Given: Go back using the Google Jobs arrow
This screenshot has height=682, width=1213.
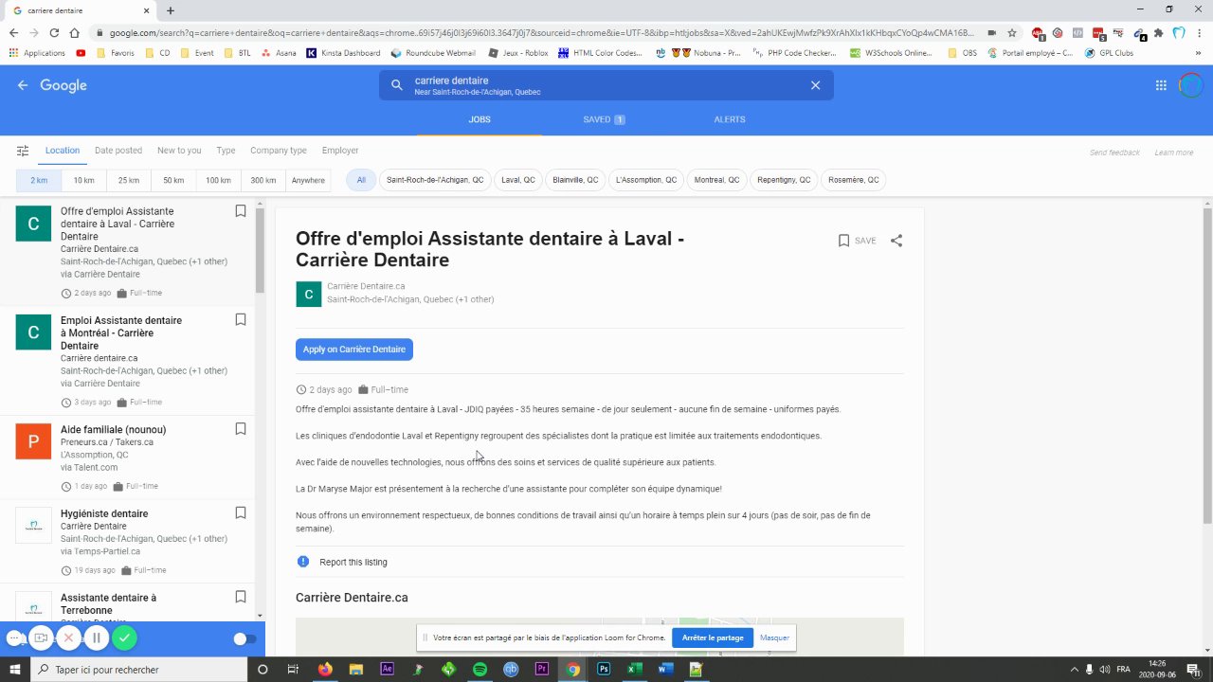Looking at the screenshot, I should point(23,85).
